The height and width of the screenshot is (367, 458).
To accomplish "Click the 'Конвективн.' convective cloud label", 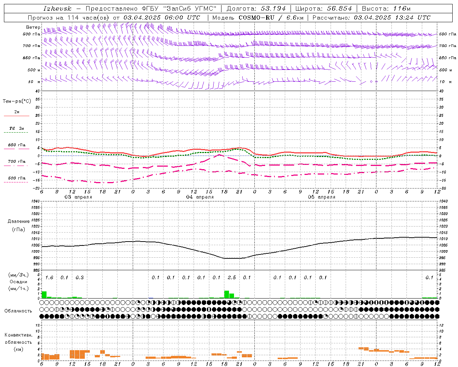I will [19, 335].
